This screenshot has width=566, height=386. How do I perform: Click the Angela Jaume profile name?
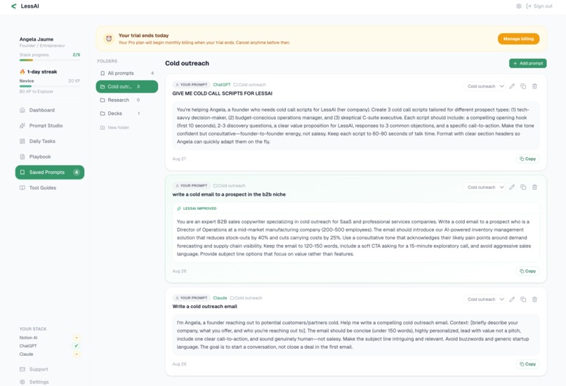pos(37,39)
